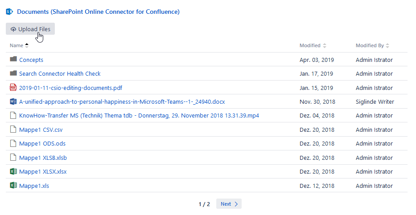Click the file icon for Mappe1 CSV.csv
Screen dimensions: 416x215
point(13,130)
